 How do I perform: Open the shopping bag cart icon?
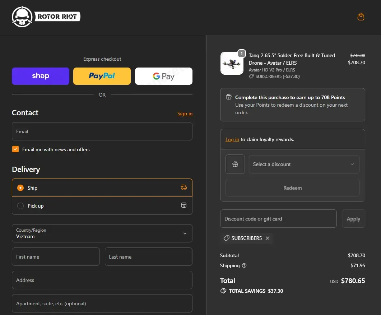click(361, 17)
